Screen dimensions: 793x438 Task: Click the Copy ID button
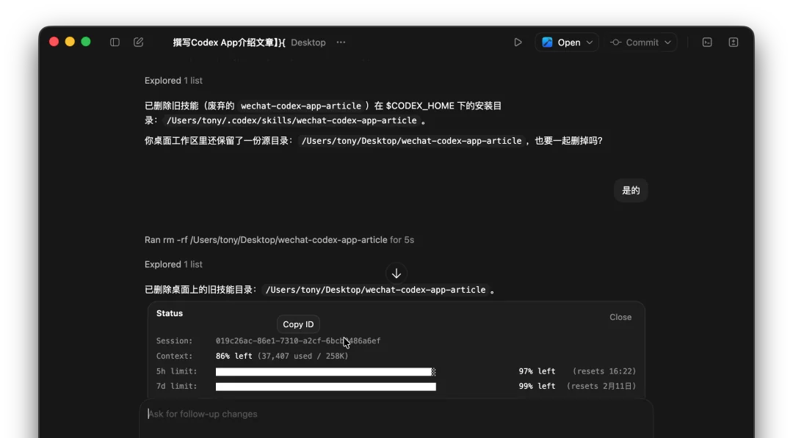click(298, 324)
